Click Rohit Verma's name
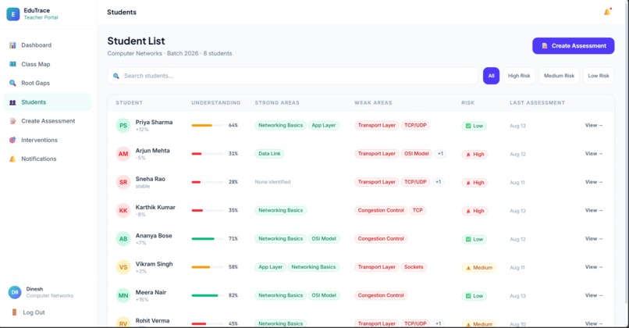Viewport: 629px width, 328px height. [x=152, y=321]
